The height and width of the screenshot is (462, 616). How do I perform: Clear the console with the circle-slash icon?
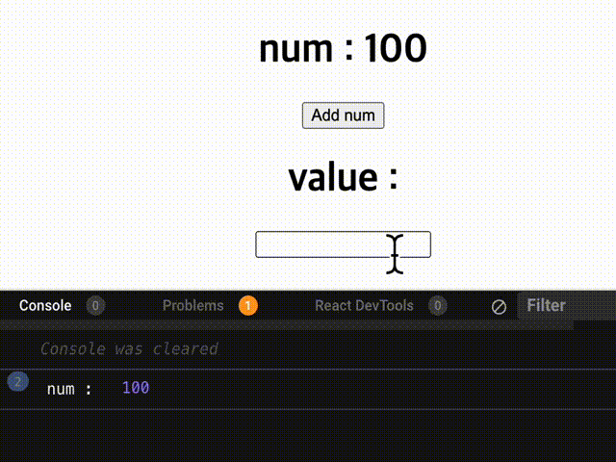pyautogui.click(x=499, y=307)
